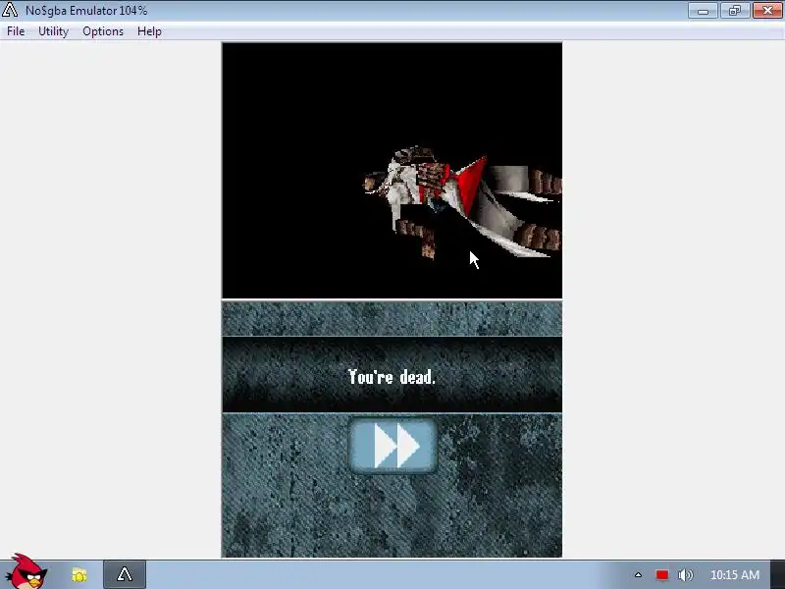Image resolution: width=785 pixels, height=589 pixels.
Task: Click the show desktop strip beside the clock
Action: [777, 574]
